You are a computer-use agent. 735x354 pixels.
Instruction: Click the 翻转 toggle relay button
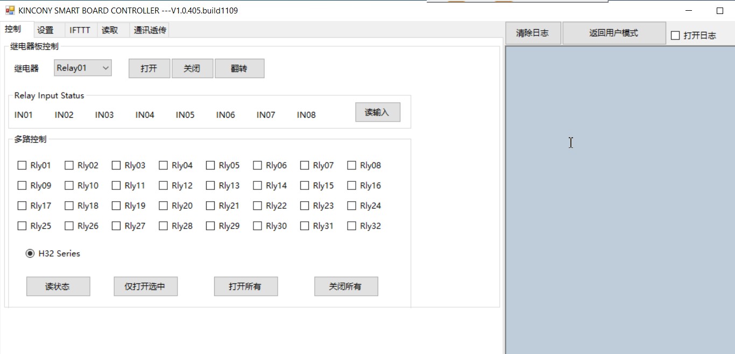239,69
